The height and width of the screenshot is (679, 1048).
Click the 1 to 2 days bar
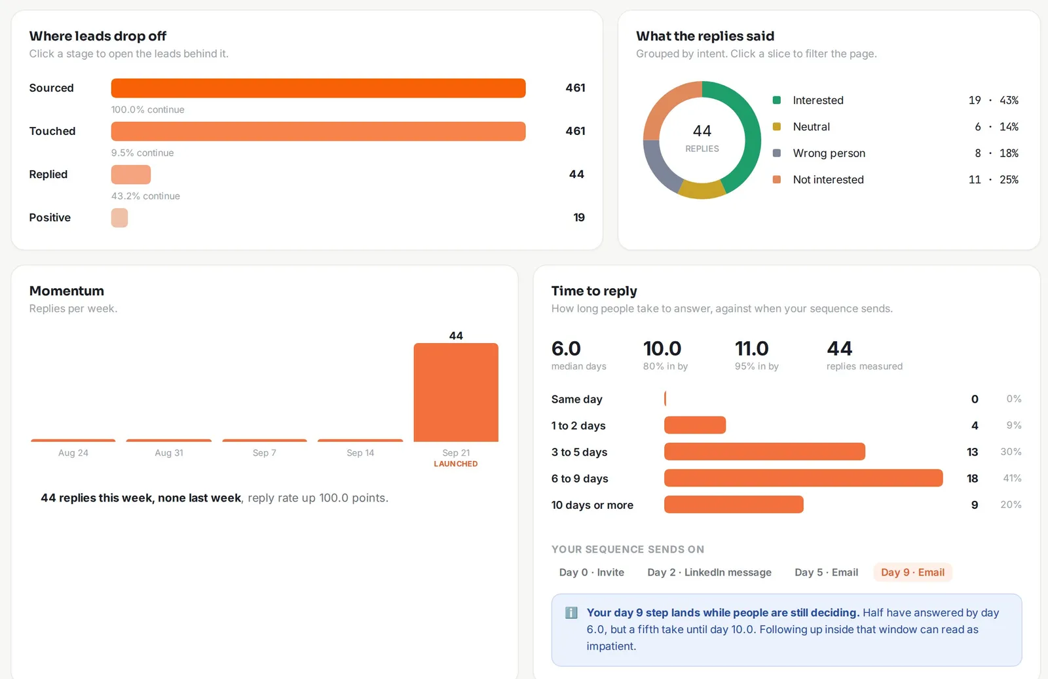tap(695, 426)
